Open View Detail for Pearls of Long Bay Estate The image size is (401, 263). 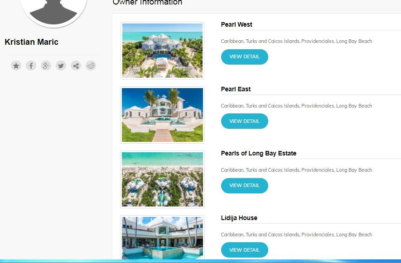coord(245,185)
